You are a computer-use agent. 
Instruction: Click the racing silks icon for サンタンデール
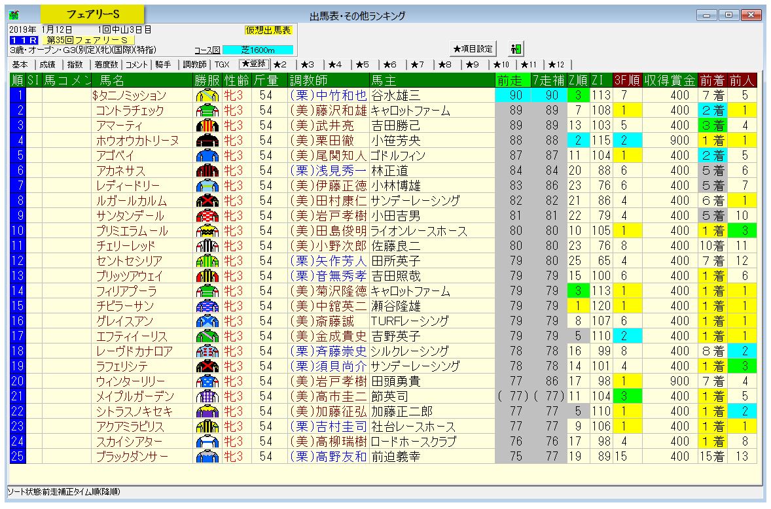click(207, 216)
